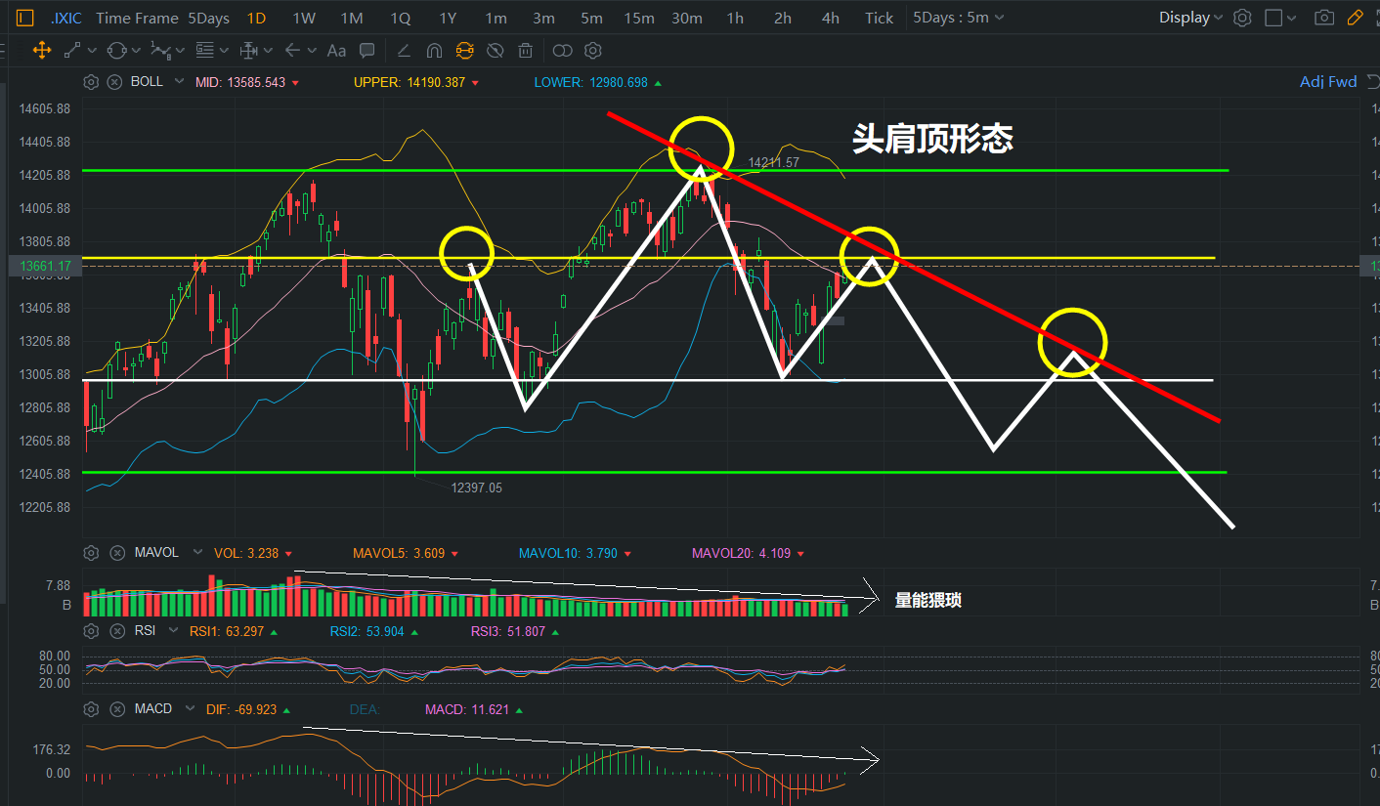Image resolution: width=1380 pixels, height=806 pixels.
Task: Select the 4h interval
Action: 831,18
